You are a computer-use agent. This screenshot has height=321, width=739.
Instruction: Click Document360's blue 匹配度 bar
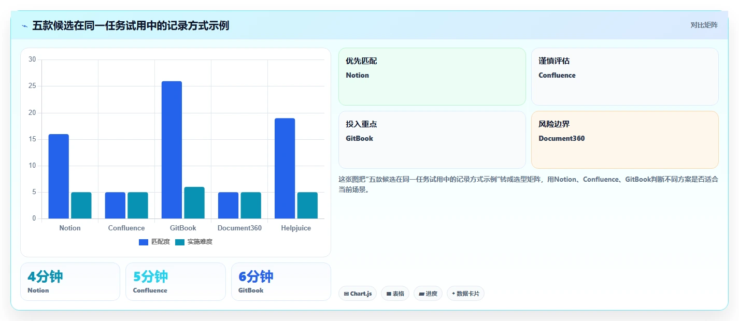coord(228,206)
